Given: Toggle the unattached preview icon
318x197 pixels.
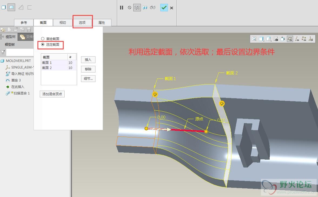Looking at the screenshot, I should (x=137, y=8).
